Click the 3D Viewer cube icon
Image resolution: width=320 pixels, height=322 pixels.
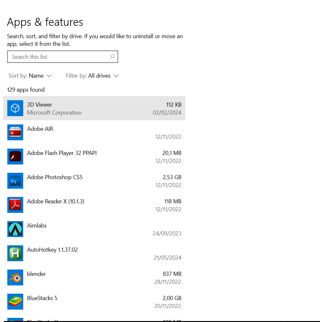[15, 108]
